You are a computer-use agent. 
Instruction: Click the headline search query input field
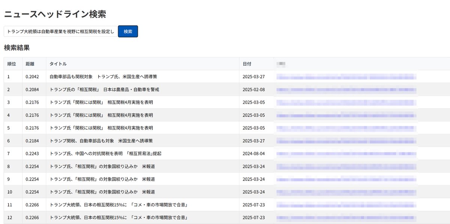(60, 31)
